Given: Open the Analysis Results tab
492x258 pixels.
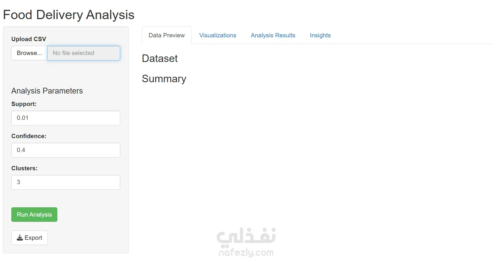Looking at the screenshot, I should (x=273, y=35).
